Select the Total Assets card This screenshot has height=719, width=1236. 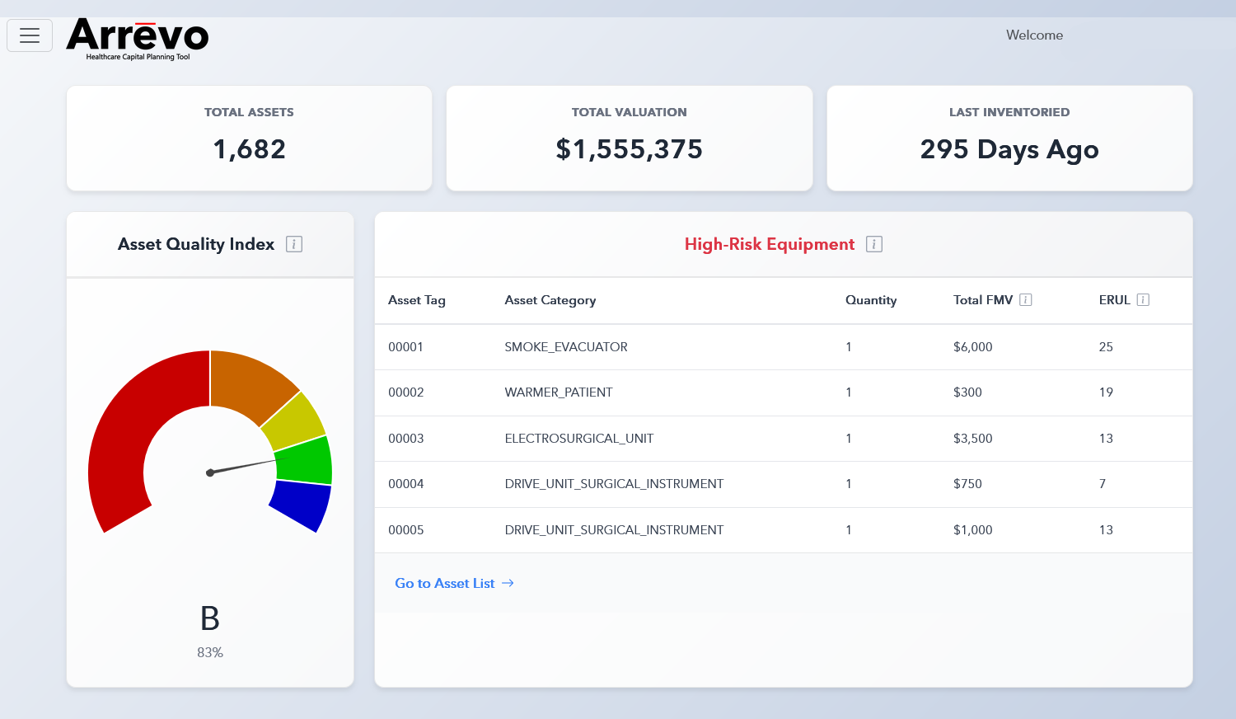click(x=249, y=138)
